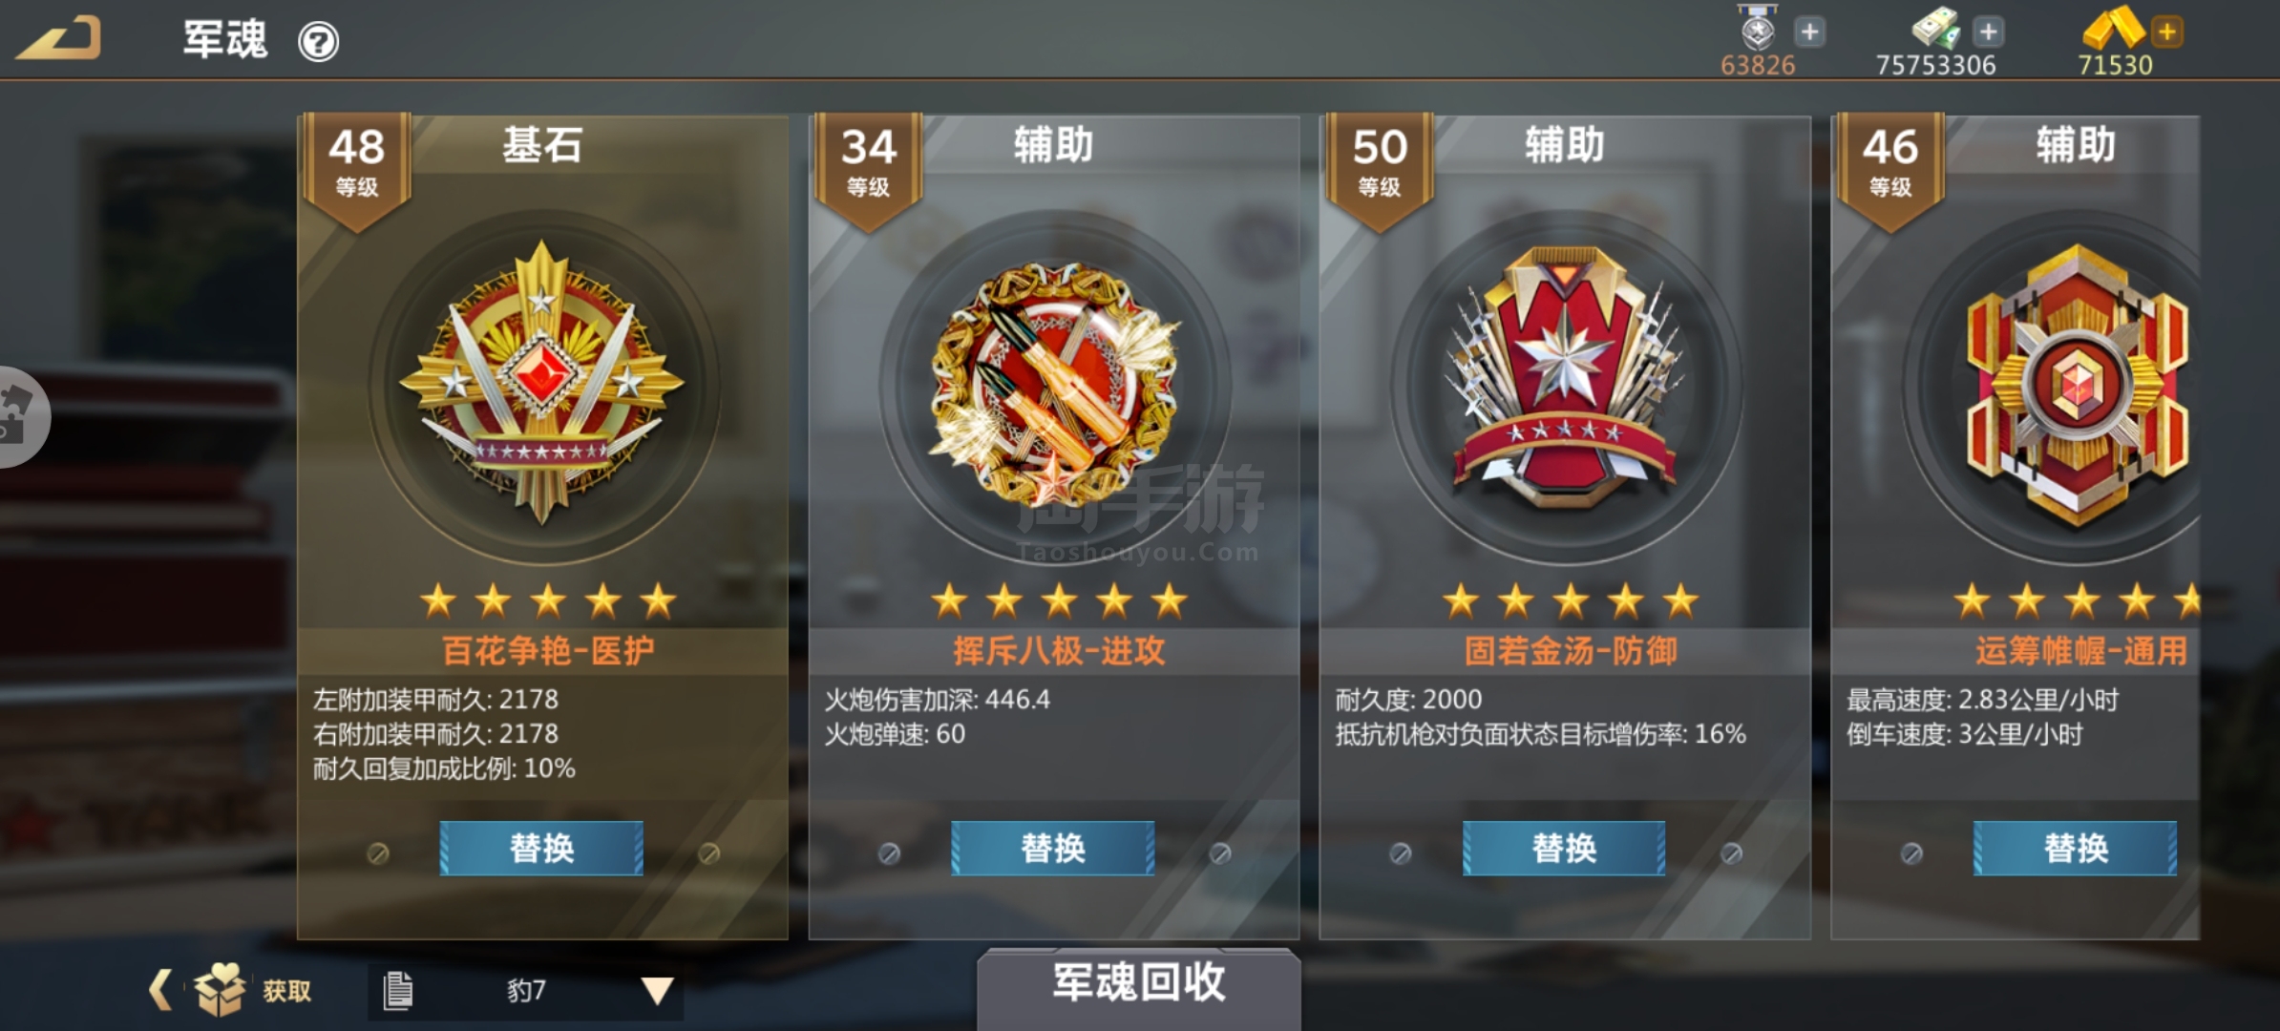Open the puzzle piece side tab

[x=19, y=416]
